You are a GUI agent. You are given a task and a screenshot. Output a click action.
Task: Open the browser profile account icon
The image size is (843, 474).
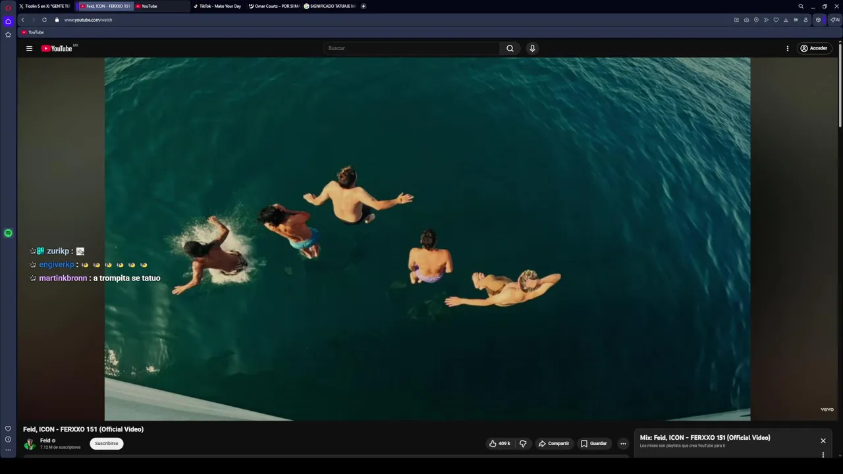pyautogui.click(x=805, y=20)
